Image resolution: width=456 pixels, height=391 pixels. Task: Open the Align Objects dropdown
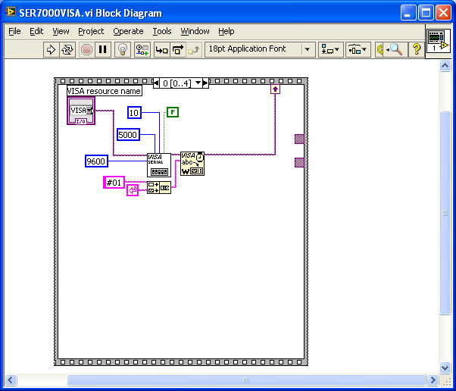click(331, 50)
